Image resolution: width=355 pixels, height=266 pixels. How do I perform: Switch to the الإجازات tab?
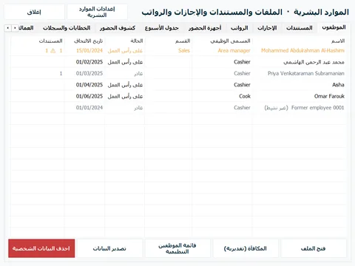click(x=267, y=28)
